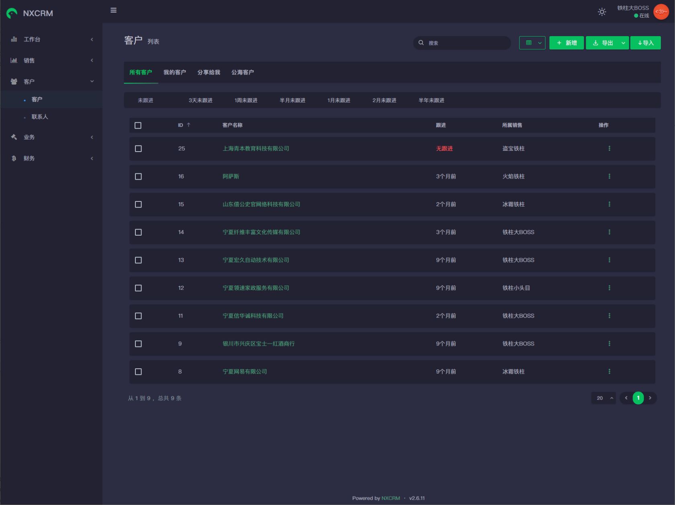Switch to the 我的客户 tab

[175, 72]
